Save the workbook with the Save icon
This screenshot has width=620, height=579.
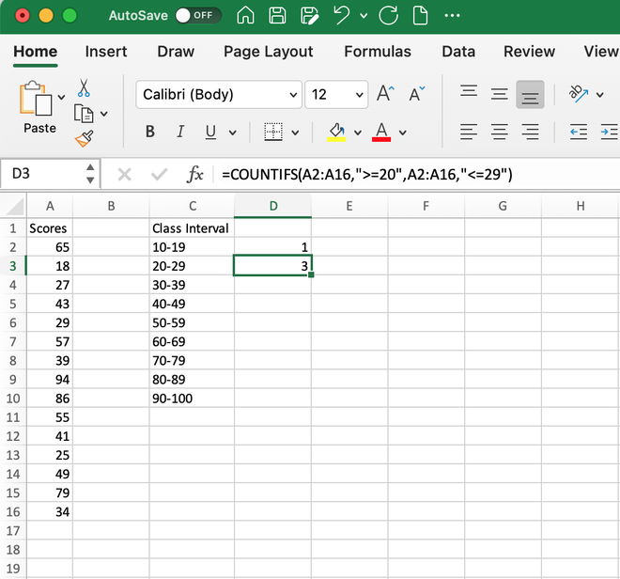click(x=277, y=16)
